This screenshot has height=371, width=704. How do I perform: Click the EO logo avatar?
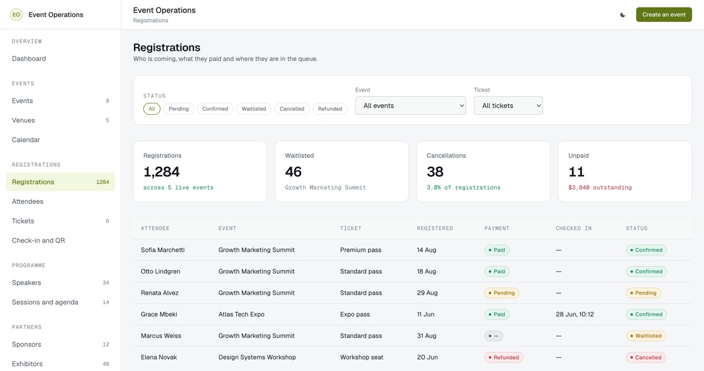point(16,15)
